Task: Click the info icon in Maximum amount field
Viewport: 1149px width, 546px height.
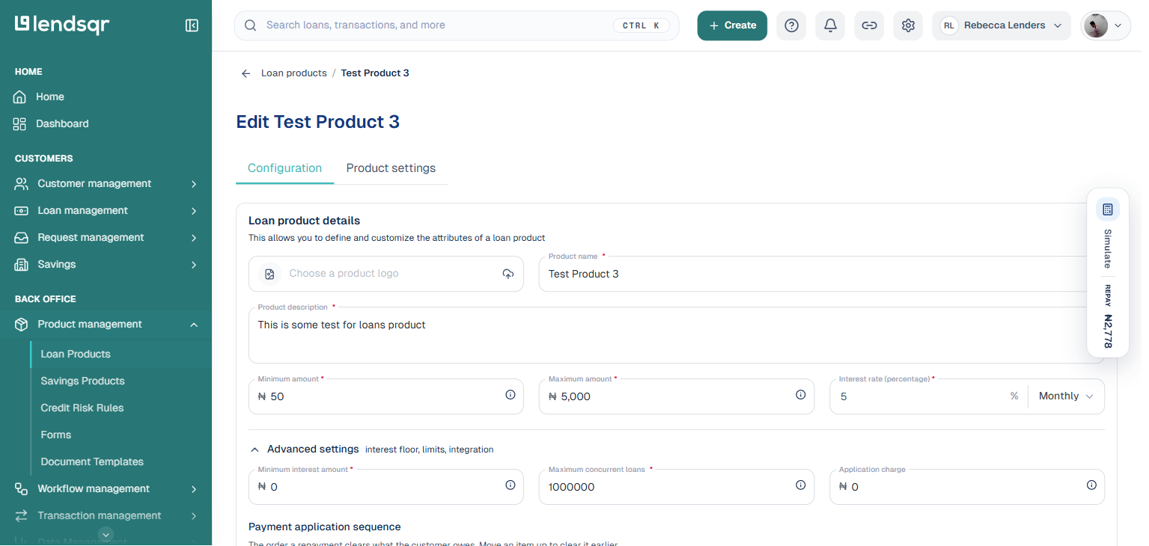Action: (801, 395)
